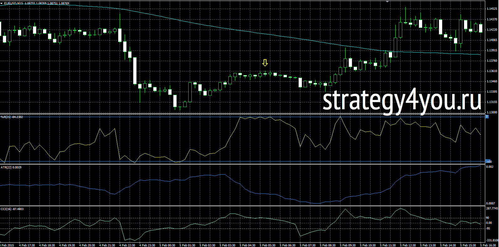Click the blue -100 level tag in %R window
Image resolution: width=499 pixels, height=247 pixels.
[488, 162]
